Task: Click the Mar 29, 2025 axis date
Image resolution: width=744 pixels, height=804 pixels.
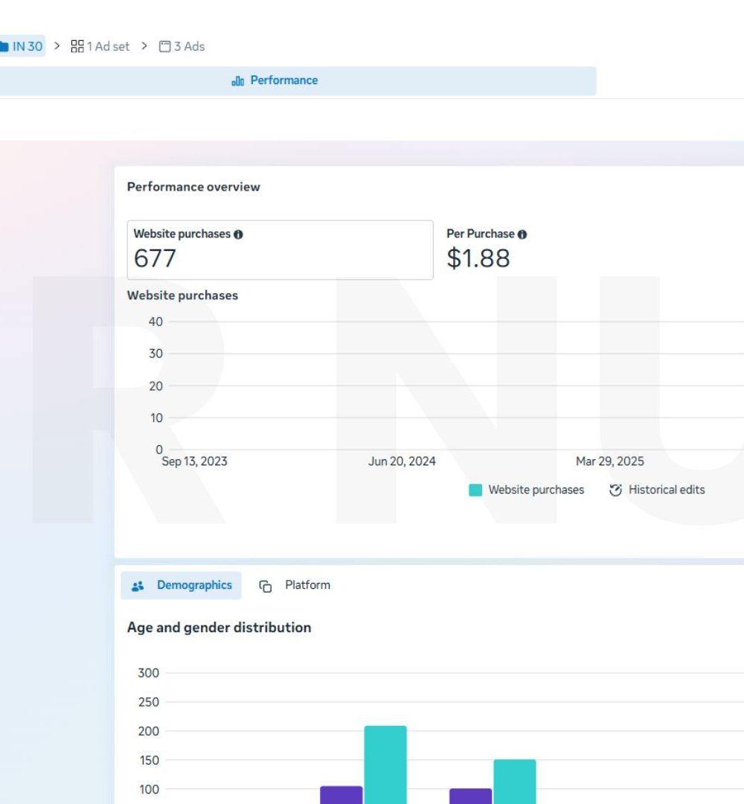Action: (x=610, y=461)
